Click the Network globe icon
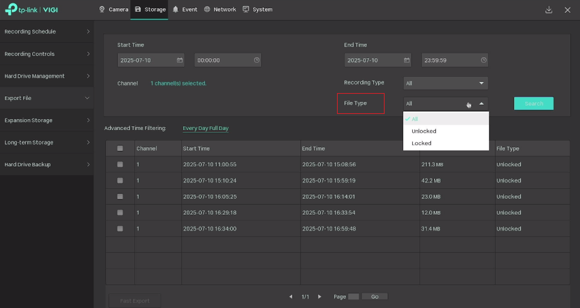The width and height of the screenshot is (580, 308). 207,9
